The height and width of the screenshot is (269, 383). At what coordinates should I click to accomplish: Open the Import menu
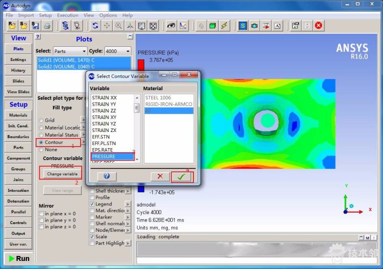pos(26,15)
